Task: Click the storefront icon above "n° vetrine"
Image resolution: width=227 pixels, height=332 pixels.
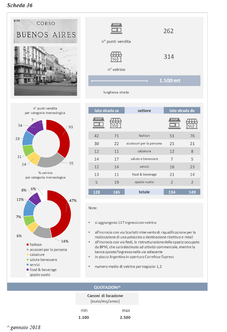Action: click(116, 57)
